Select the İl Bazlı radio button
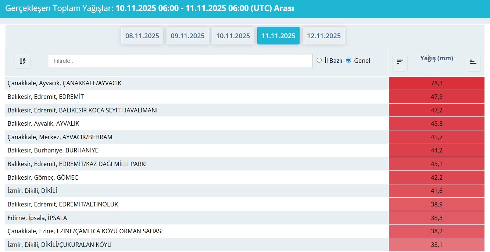The width and height of the screenshot is (490, 252). (319, 61)
